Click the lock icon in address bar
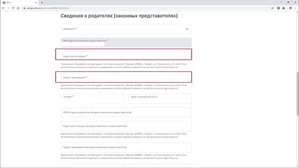Screen dimensions: 299x168 coord(24,8)
